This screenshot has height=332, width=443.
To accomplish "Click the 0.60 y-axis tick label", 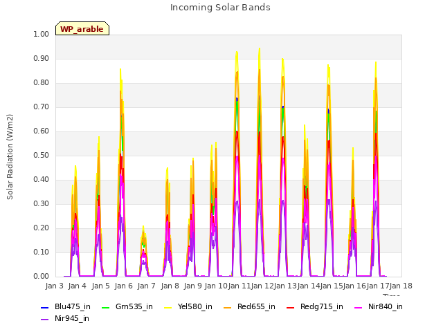I will [42, 131].
